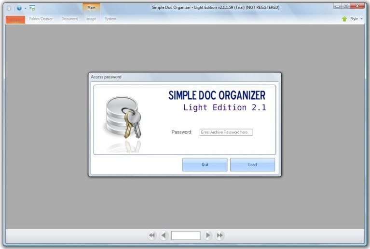
Task: Click the Quit button
Action: (205, 165)
